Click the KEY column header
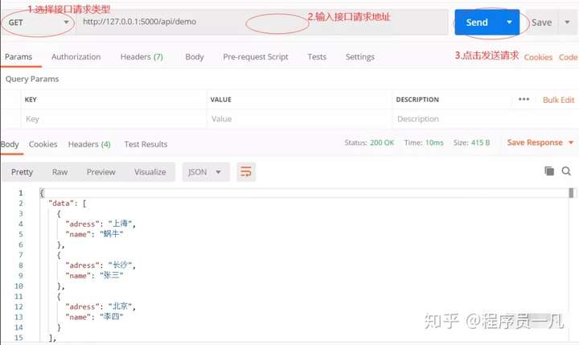 tap(31, 100)
